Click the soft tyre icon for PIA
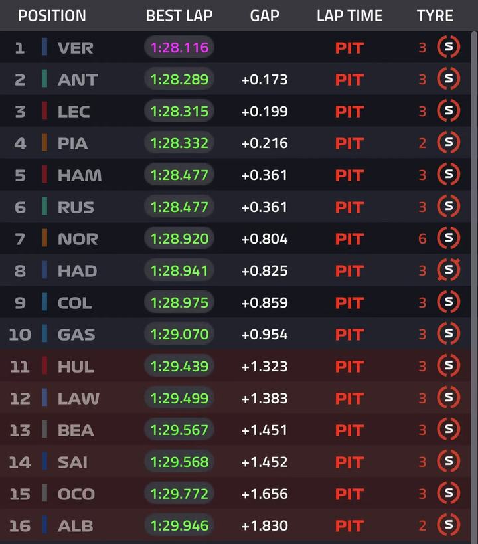 pos(449,143)
